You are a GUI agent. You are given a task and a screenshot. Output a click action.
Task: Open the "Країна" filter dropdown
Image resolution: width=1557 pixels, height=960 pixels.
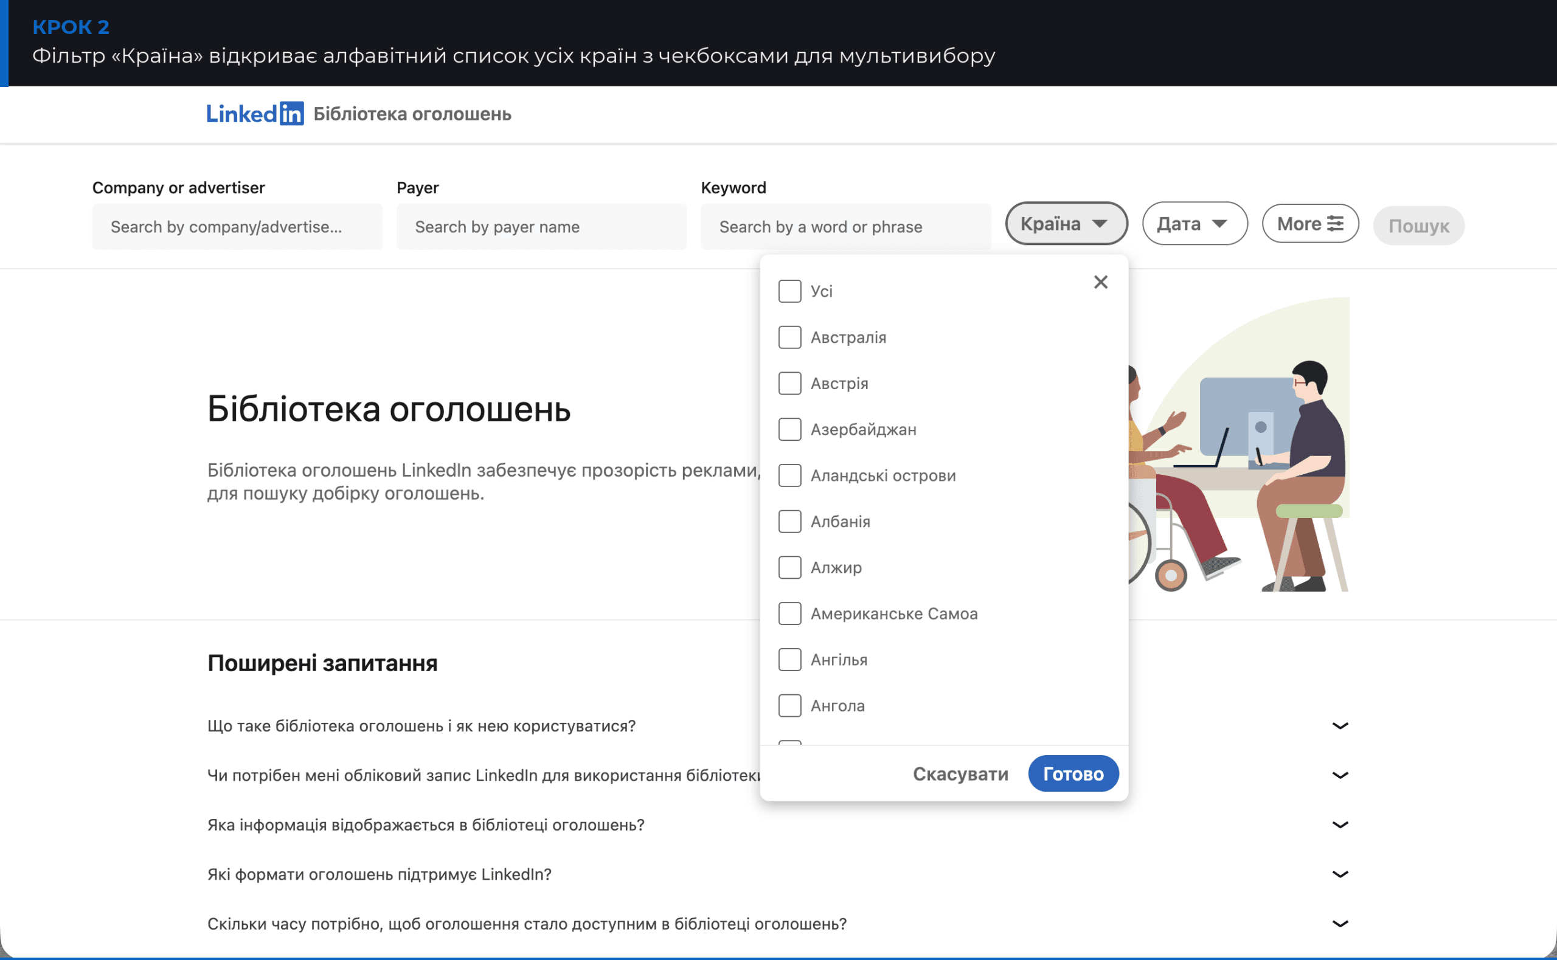1066,224
